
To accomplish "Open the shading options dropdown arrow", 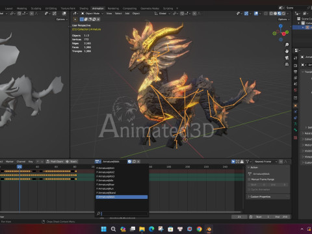I will click(288, 14).
